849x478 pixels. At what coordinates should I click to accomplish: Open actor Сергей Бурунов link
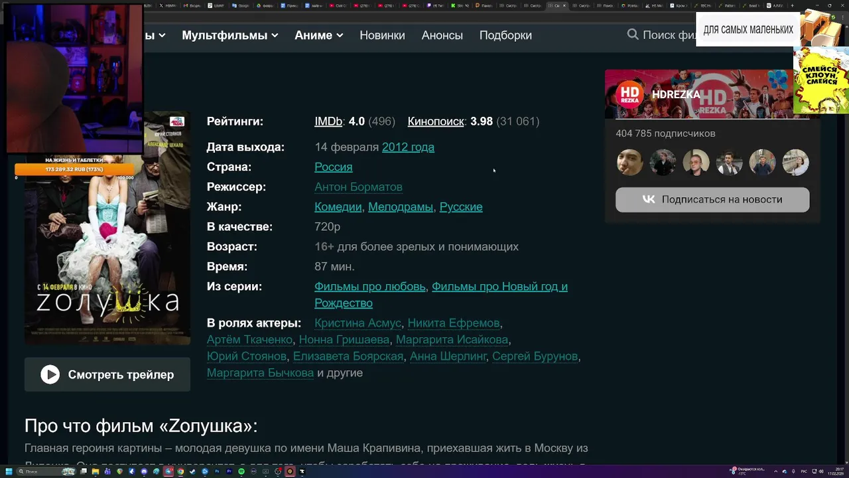click(x=535, y=357)
